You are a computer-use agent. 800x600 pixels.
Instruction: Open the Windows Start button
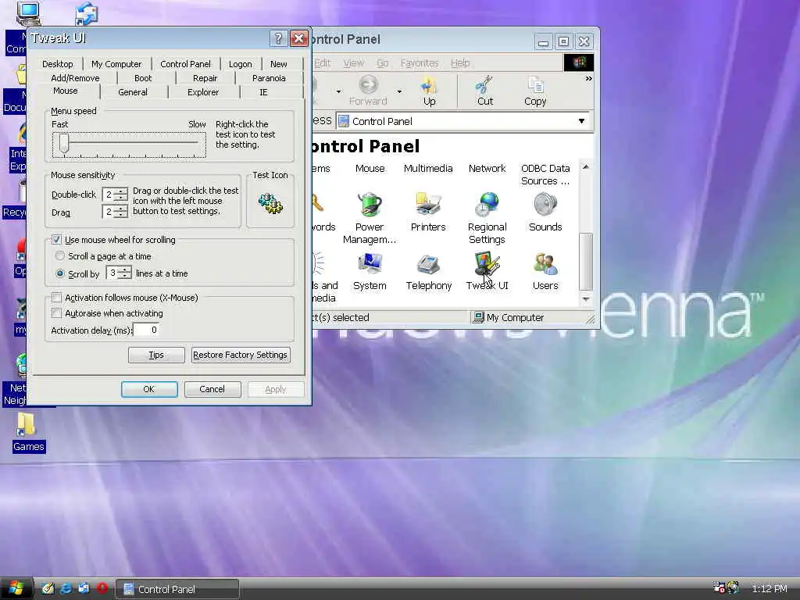[16, 588]
